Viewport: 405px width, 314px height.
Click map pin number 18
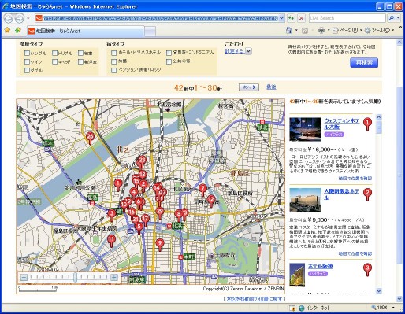(143, 175)
